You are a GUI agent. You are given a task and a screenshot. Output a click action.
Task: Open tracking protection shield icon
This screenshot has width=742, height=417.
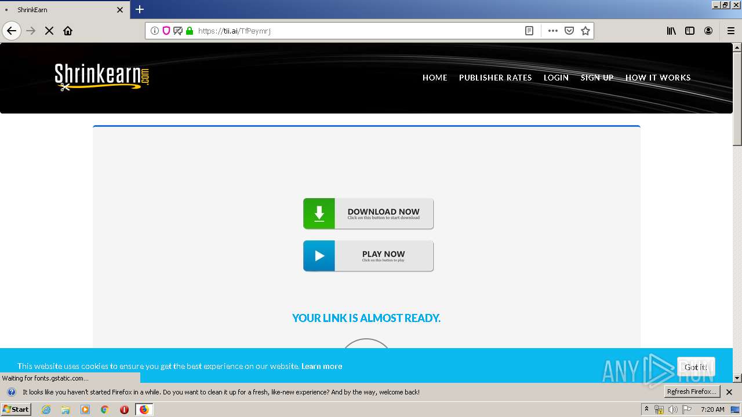pyautogui.click(x=166, y=31)
